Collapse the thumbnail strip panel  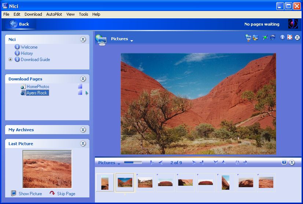(292, 163)
